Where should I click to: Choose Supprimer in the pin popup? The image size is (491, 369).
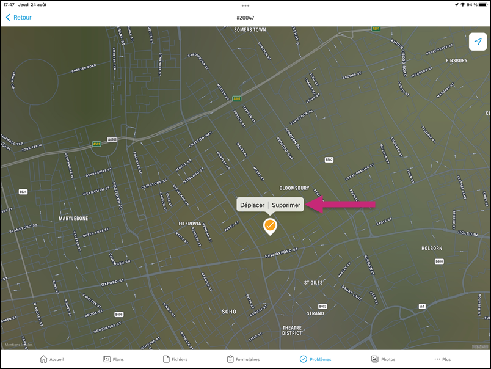point(286,205)
